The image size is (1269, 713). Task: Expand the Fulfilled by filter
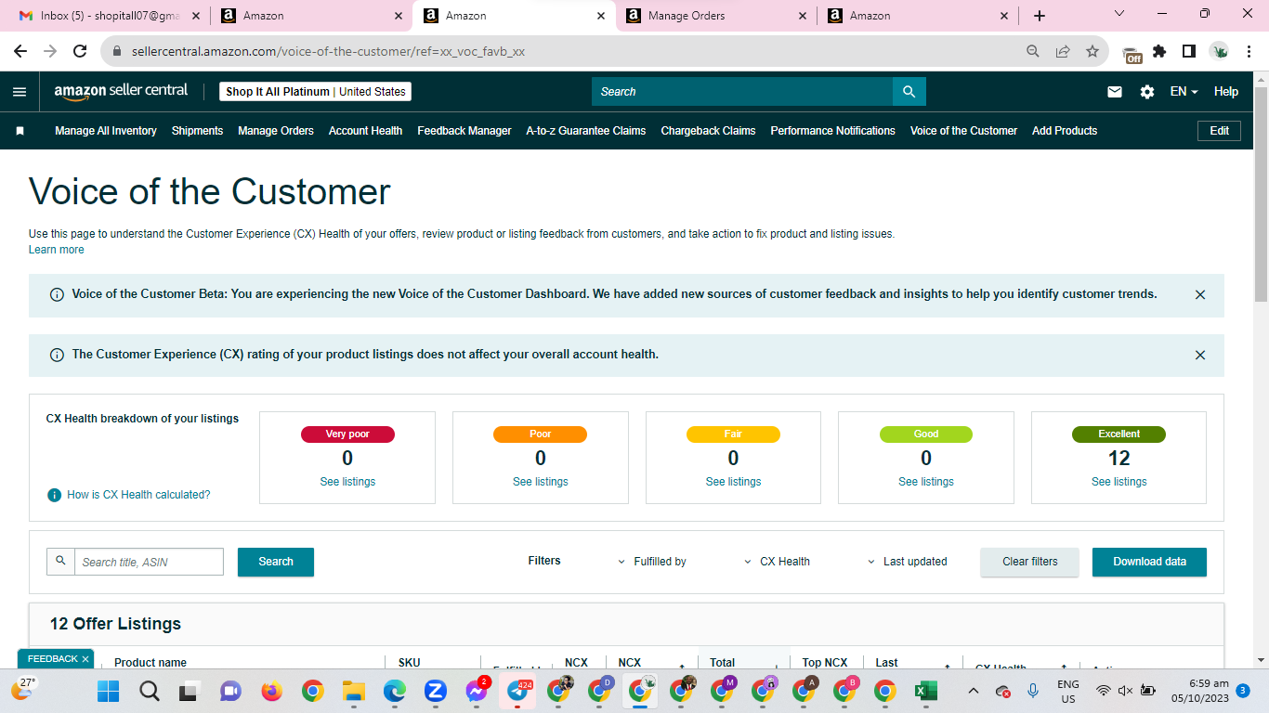(x=652, y=562)
